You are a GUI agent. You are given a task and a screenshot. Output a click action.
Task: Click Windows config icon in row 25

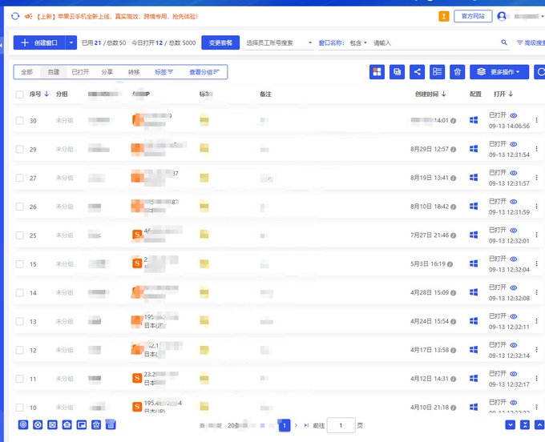point(474,235)
